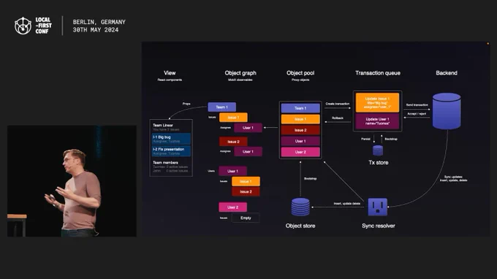Click the 'Proxy objects' subtitle
The height and width of the screenshot is (279, 497).
[300, 80]
